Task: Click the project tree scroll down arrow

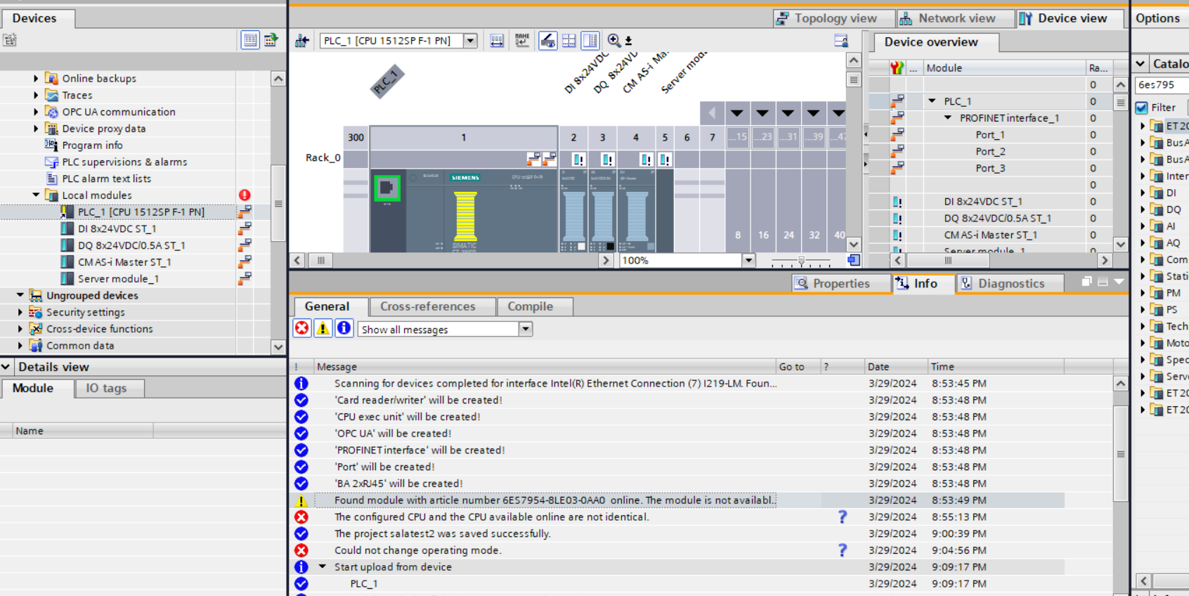Action: (x=278, y=346)
